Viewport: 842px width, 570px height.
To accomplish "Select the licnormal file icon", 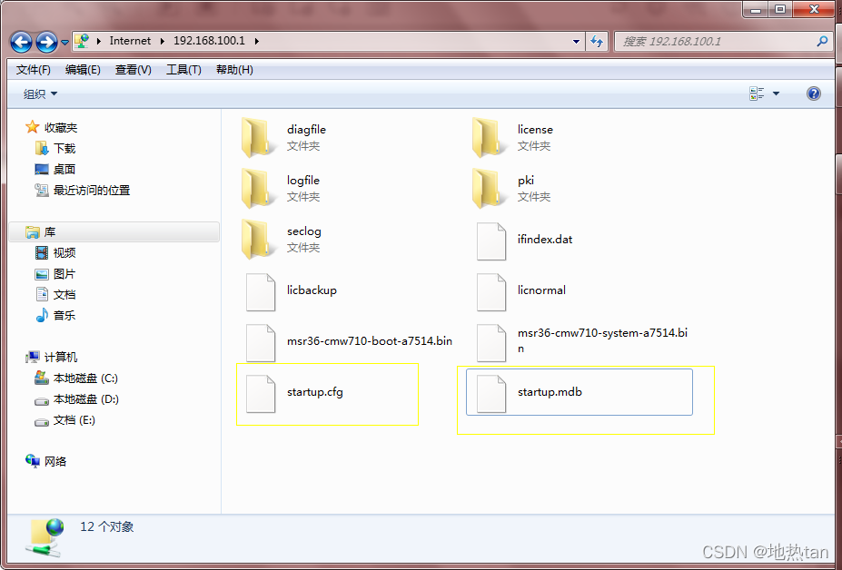I will click(x=491, y=292).
